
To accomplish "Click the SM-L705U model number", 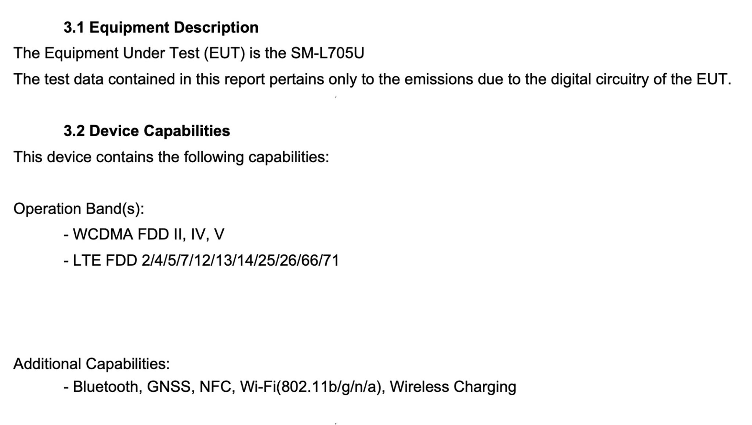I will 327,53.
